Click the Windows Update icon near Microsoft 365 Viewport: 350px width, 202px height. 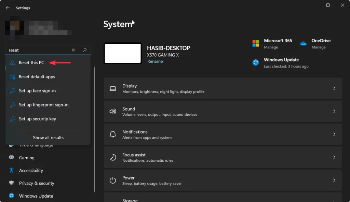click(x=256, y=62)
